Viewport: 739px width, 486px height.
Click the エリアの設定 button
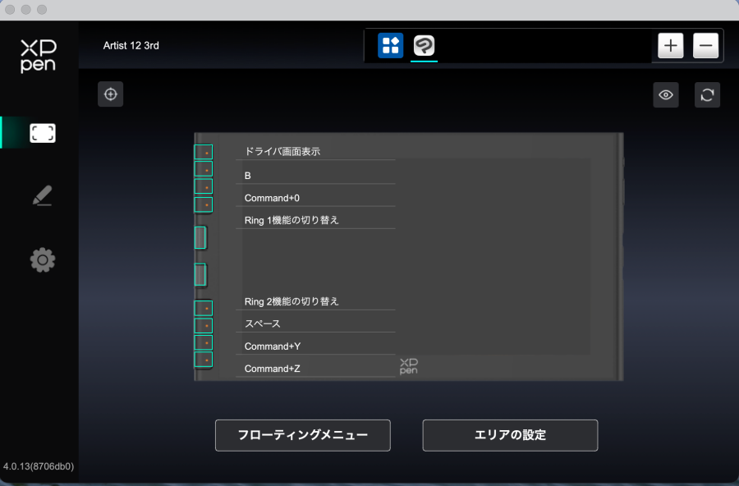pyautogui.click(x=510, y=435)
